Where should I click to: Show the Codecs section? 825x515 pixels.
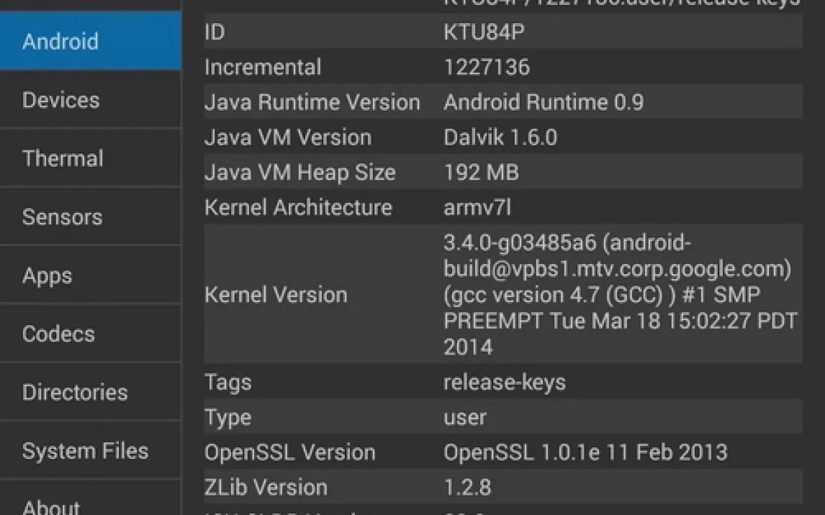(x=90, y=334)
